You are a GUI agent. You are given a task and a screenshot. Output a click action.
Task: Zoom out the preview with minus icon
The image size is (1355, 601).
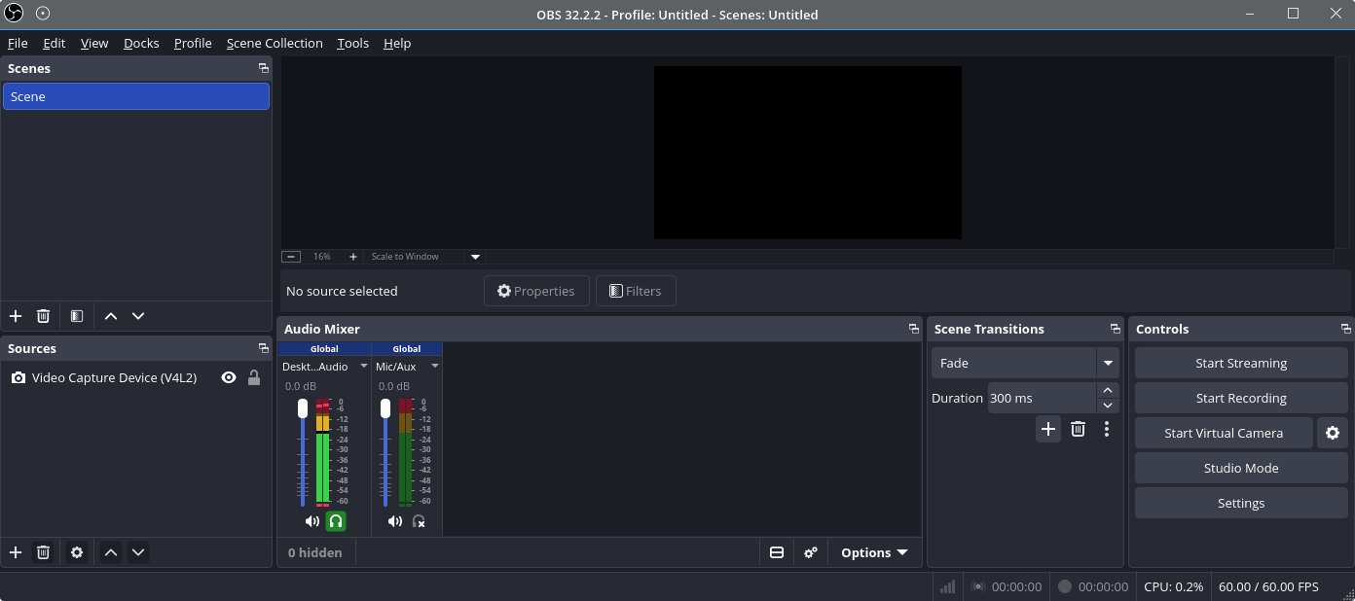[291, 257]
